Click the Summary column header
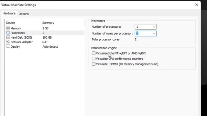Image resolution: width=207 pixels, height=116 pixels. [48, 23]
